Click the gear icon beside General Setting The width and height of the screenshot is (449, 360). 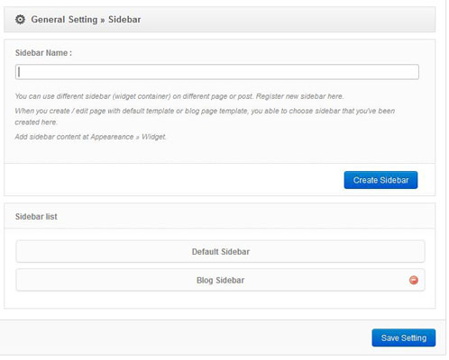(x=20, y=20)
